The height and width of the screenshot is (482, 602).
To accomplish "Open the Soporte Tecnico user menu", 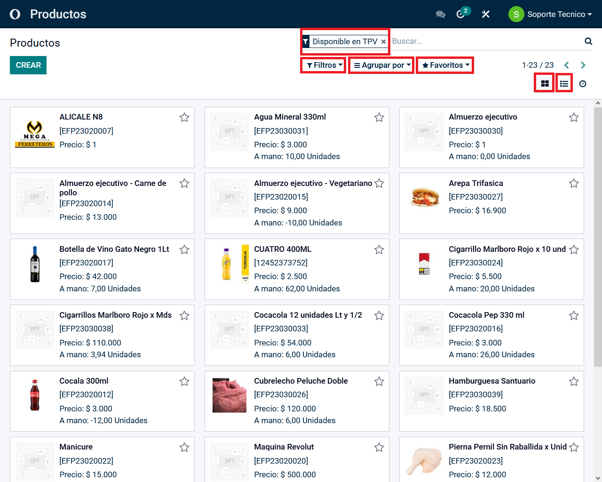I will point(550,14).
